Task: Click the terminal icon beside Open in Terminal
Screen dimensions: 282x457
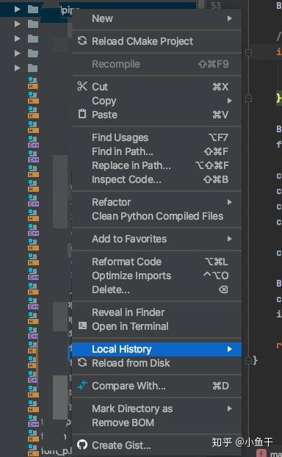Action: coord(82,325)
